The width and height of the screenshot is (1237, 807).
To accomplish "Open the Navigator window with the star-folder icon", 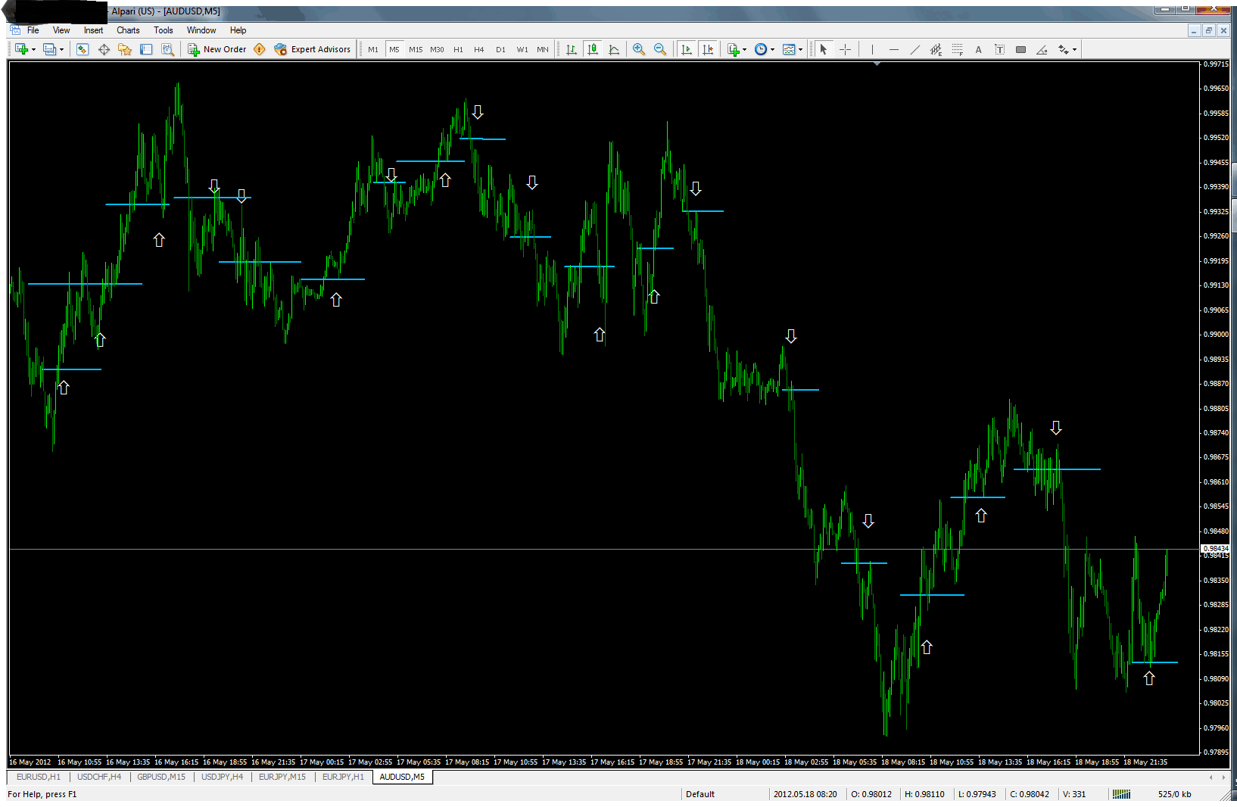I will click(x=125, y=49).
